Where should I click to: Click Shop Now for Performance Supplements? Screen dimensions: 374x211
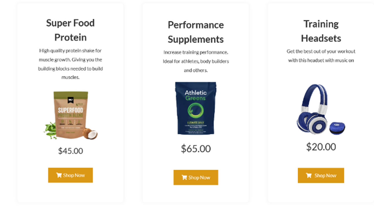(x=196, y=177)
